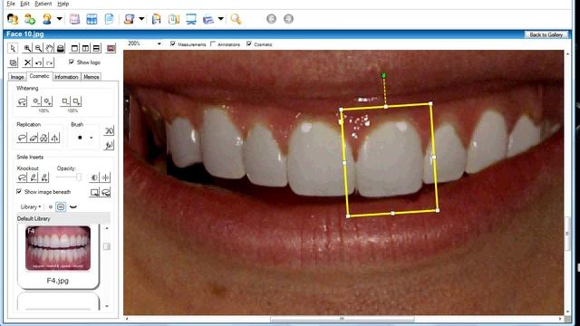Expand the printer dropdown arrow

pyautogui.click(x=221, y=19)
